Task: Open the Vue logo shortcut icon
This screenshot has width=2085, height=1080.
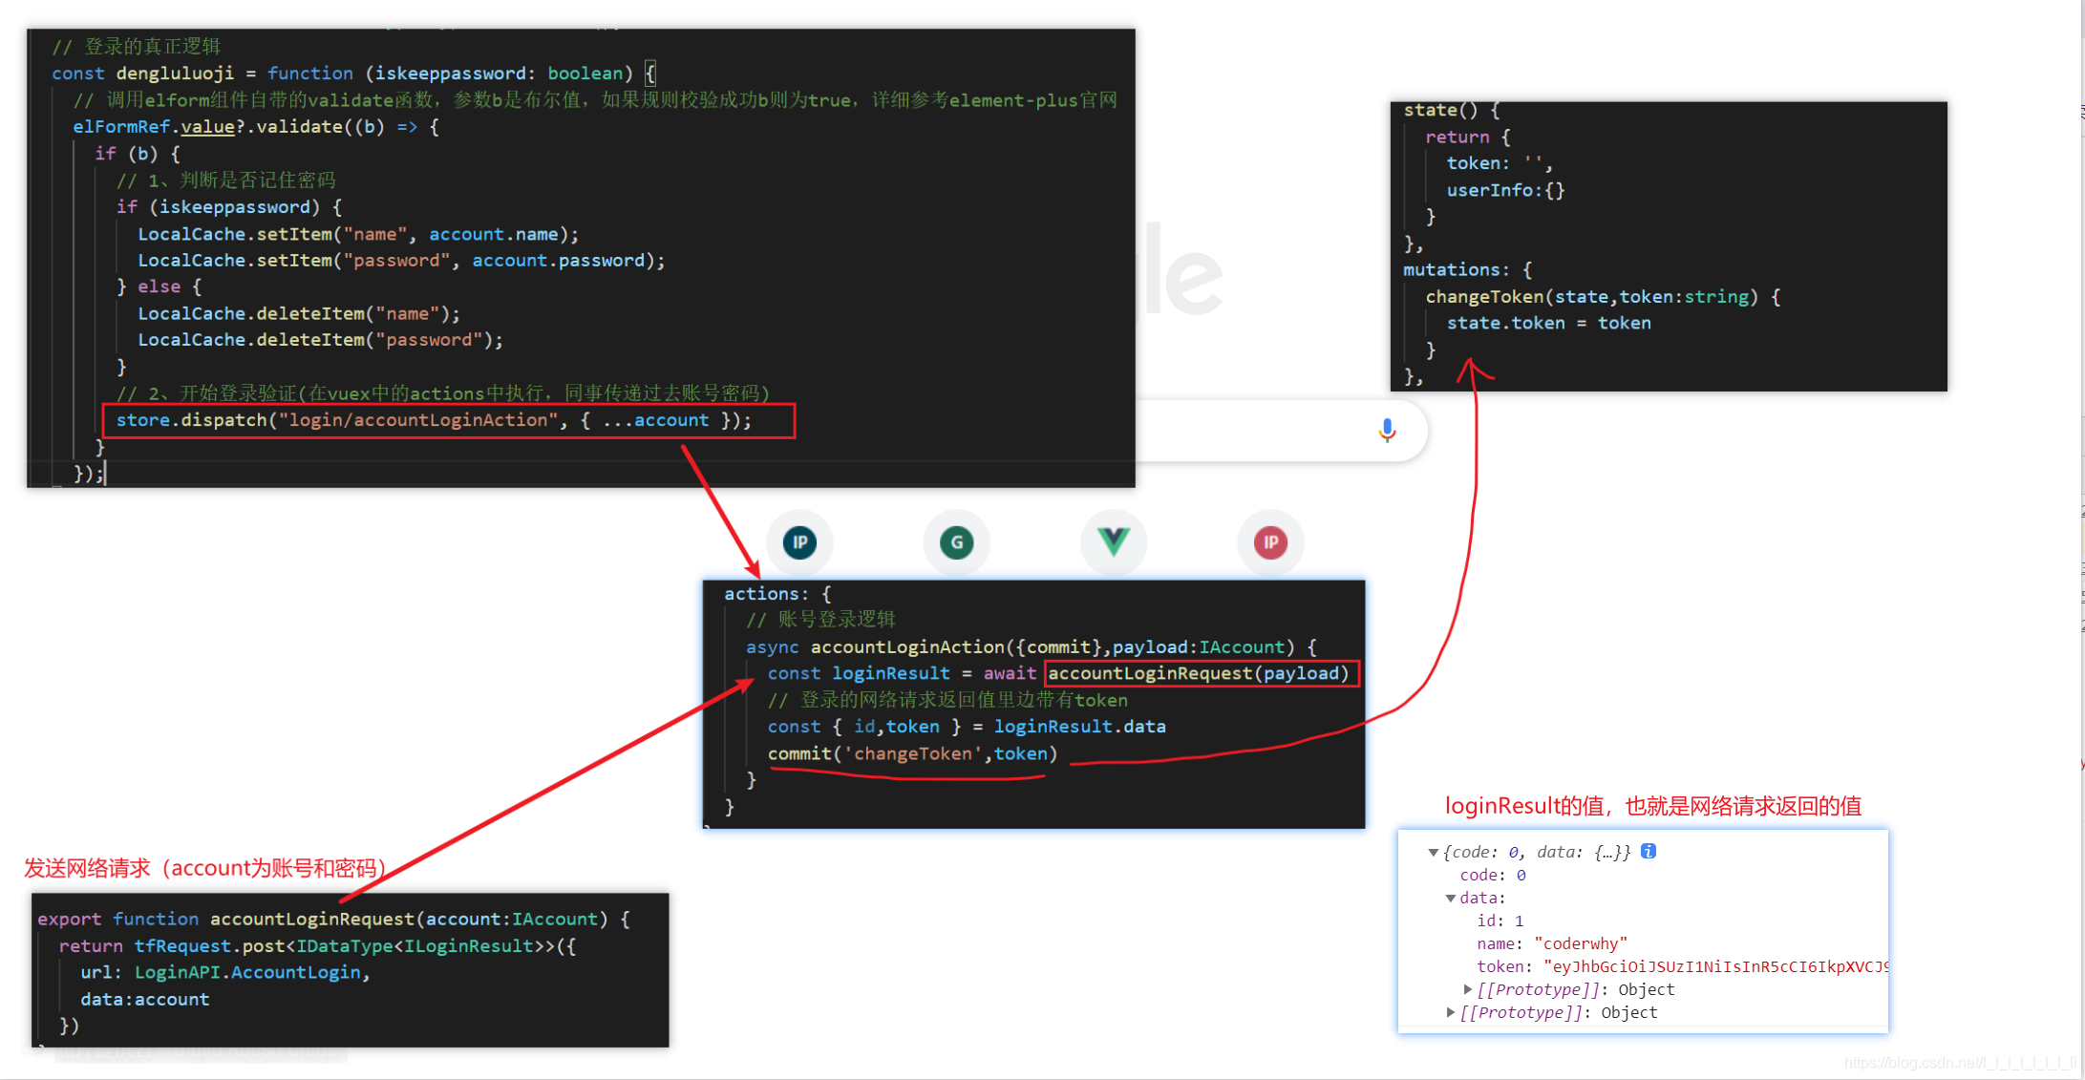Action: [1113, 541]
